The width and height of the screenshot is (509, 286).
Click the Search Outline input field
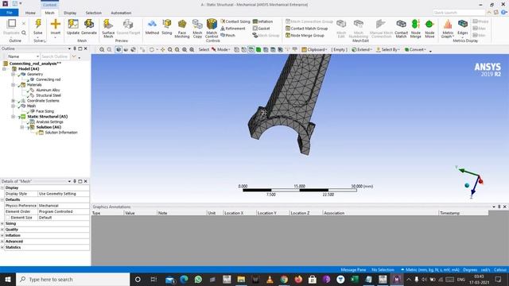click(x=55, y=56)
